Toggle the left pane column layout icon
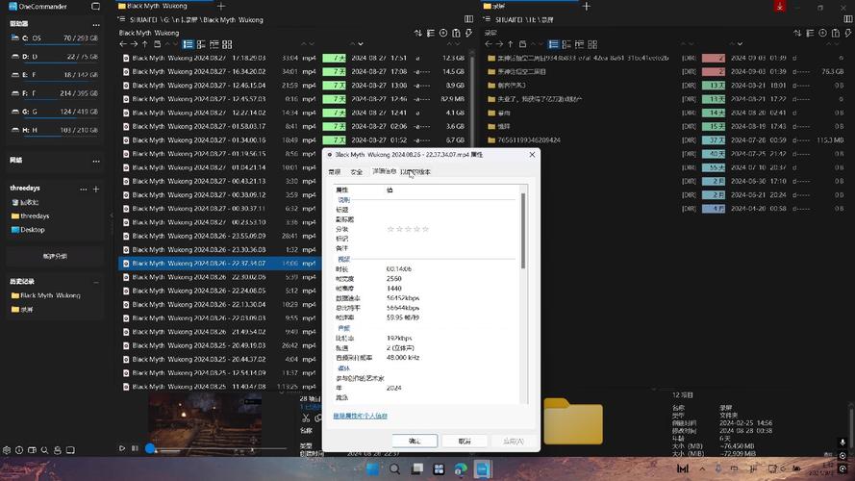Screen dimensions: 855x481 [468, 19]
